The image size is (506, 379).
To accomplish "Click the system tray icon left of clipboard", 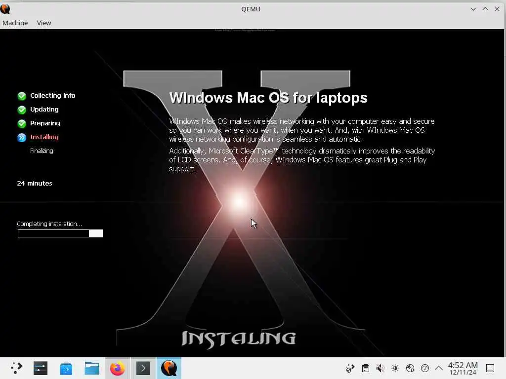I will tap(350, 368).
